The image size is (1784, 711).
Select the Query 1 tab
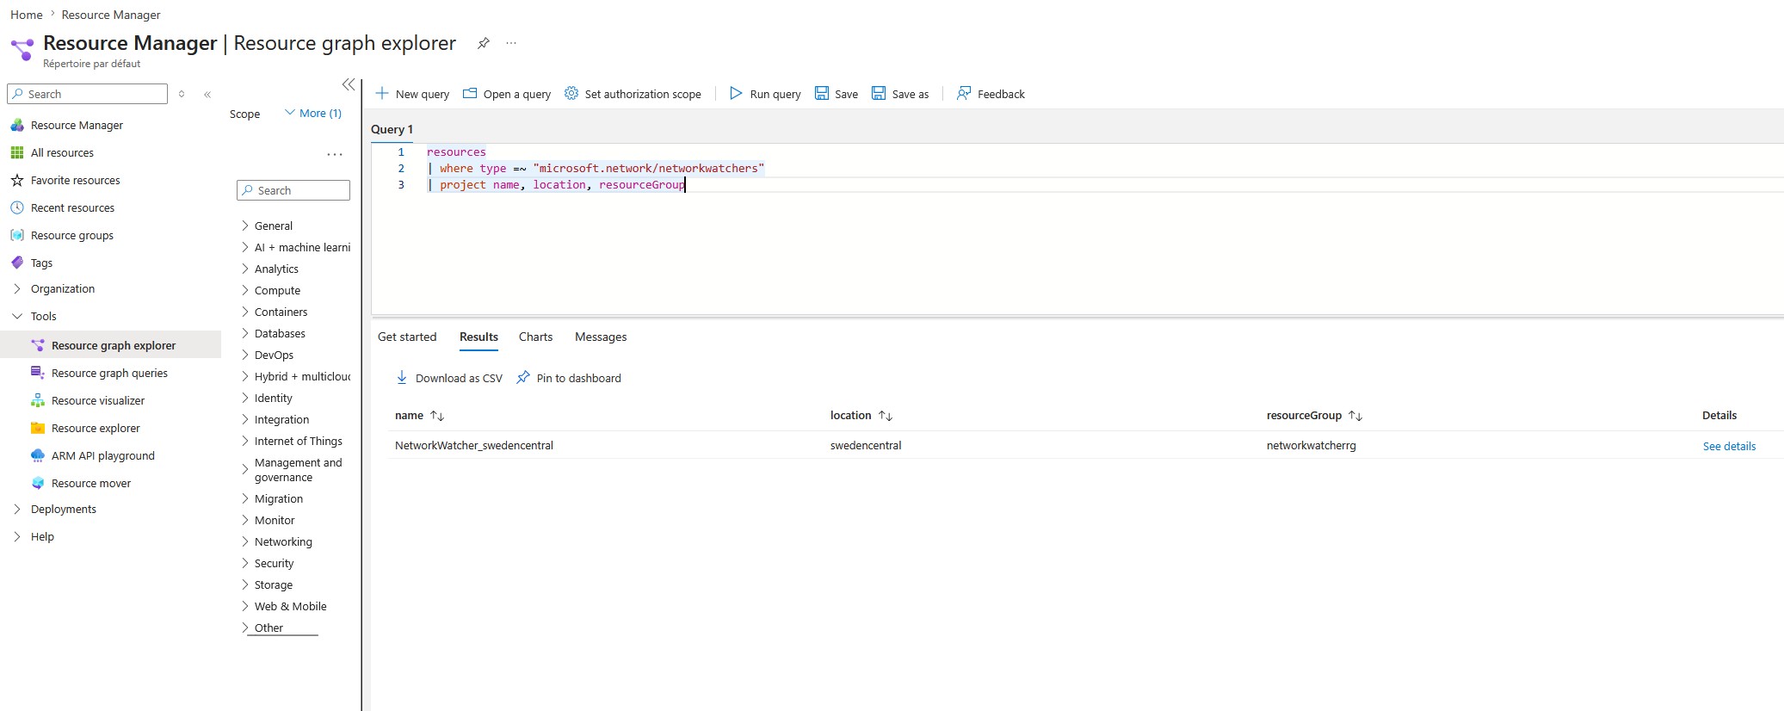(x=392, y=129)
